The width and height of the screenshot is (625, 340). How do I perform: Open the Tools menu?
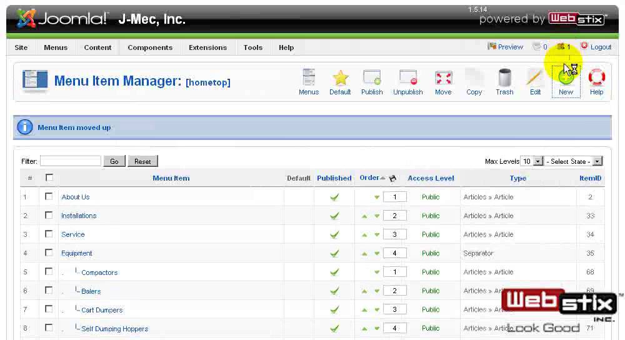click(x=253, y=47)
